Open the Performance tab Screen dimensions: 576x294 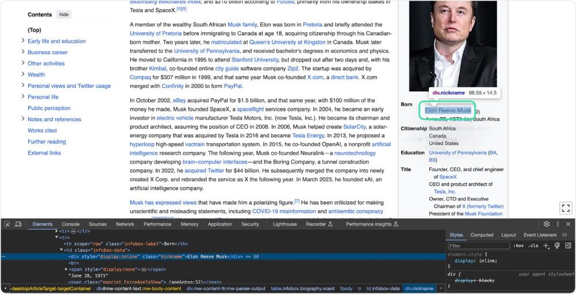pos(158,224)
